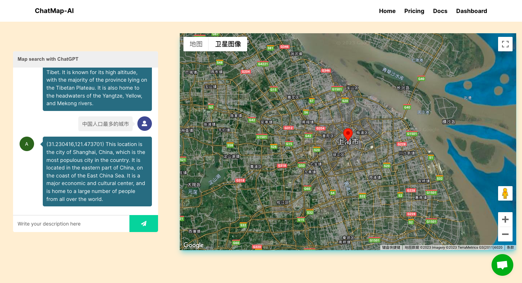Click the 陆家镇 town label
The width and height of the screenshot is (522, 283).
[236, 116]
